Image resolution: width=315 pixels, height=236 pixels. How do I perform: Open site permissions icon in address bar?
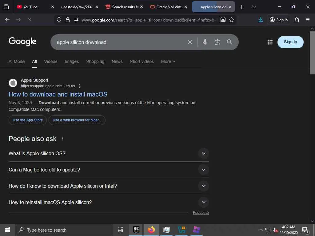click(x=76, y=20)
